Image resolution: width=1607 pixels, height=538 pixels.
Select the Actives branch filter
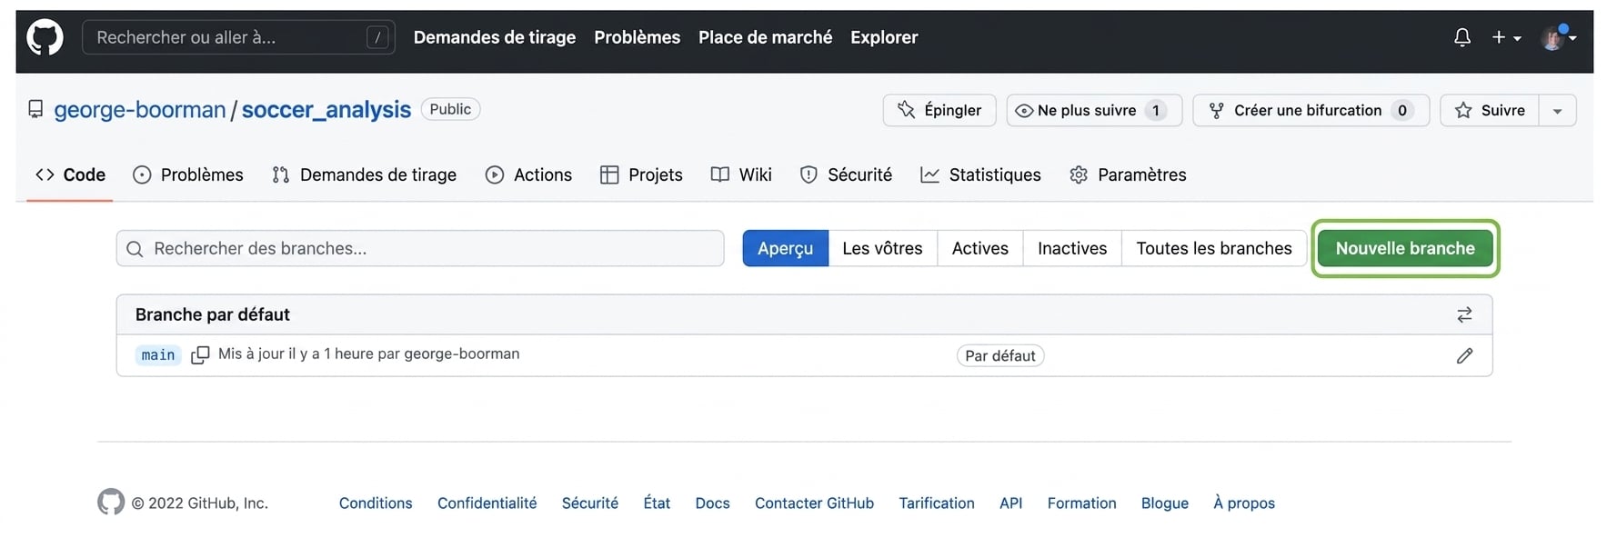point(980,248)
